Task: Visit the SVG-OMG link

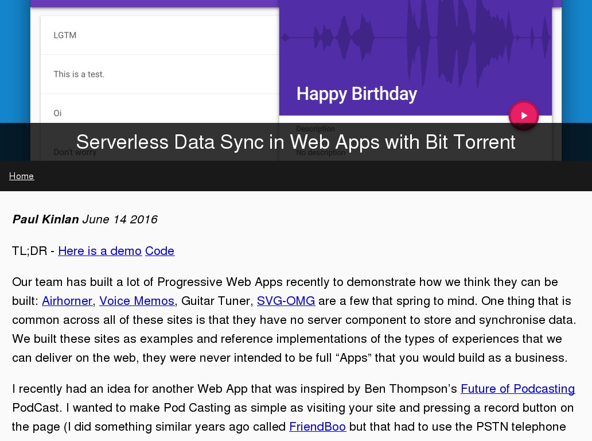Action: (x=286, y=301)
